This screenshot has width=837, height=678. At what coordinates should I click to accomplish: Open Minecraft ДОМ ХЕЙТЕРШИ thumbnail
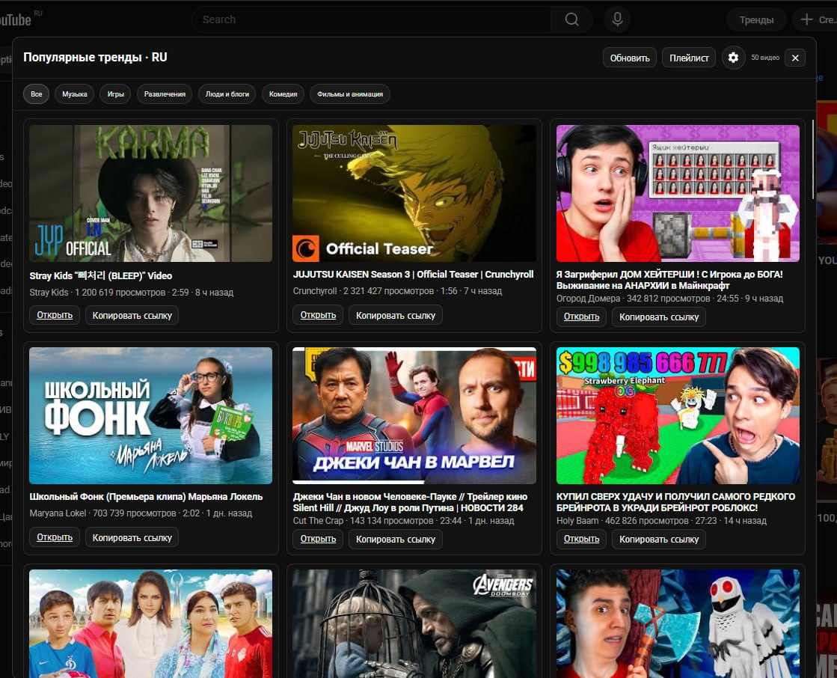click(x=678, y=193)
